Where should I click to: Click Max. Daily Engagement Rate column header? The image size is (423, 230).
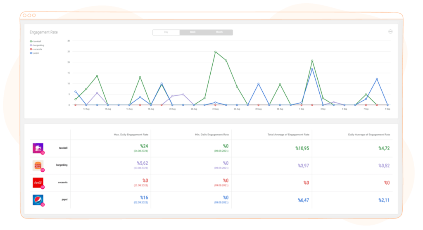tap(131, 135)
